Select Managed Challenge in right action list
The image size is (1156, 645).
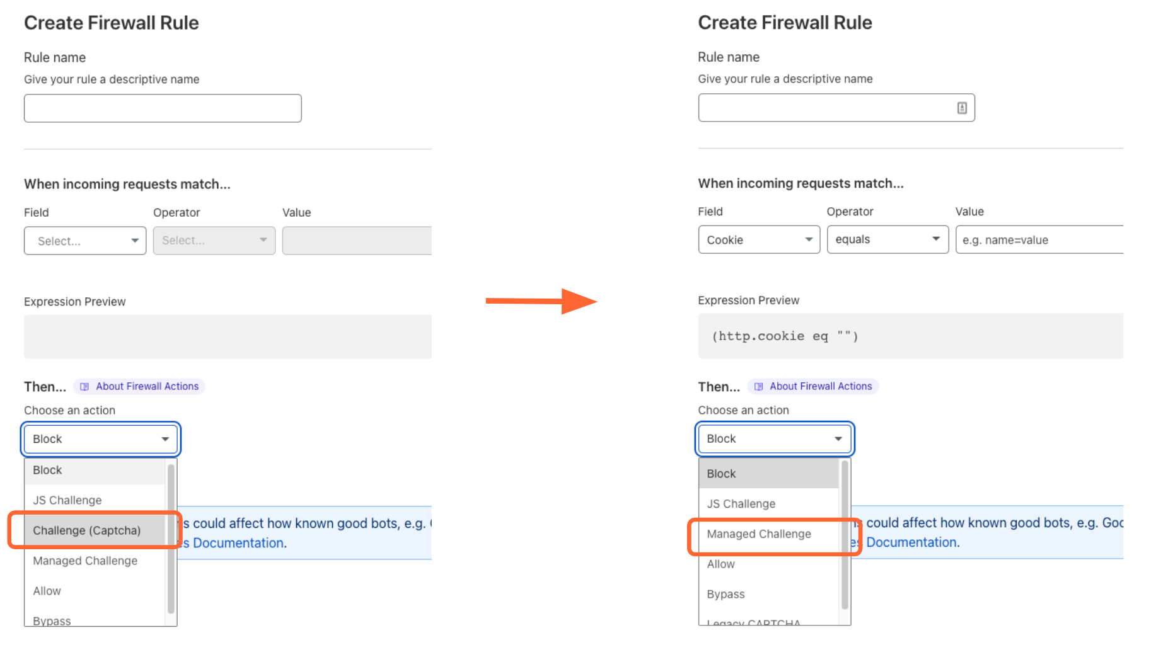tap(759, 534)
